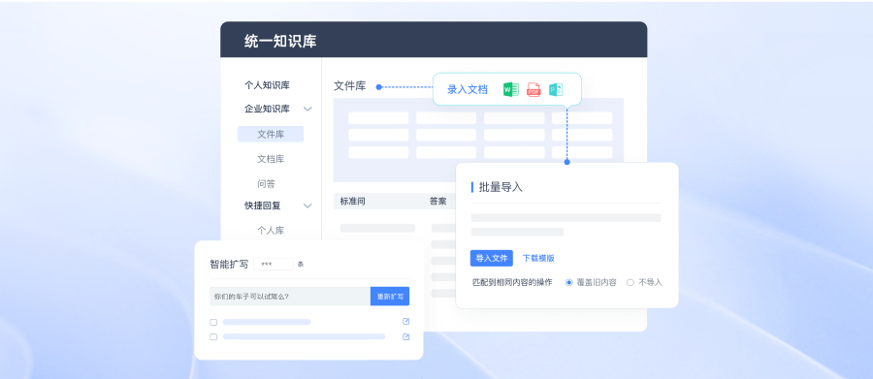Click the 你们的车子可以试驾么? input field

(290, 297)
